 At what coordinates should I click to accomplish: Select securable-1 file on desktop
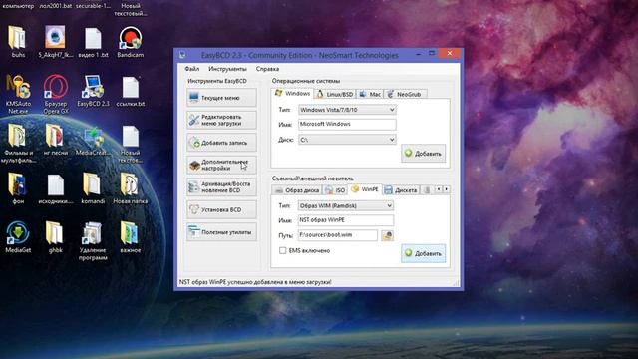(93, 6)
